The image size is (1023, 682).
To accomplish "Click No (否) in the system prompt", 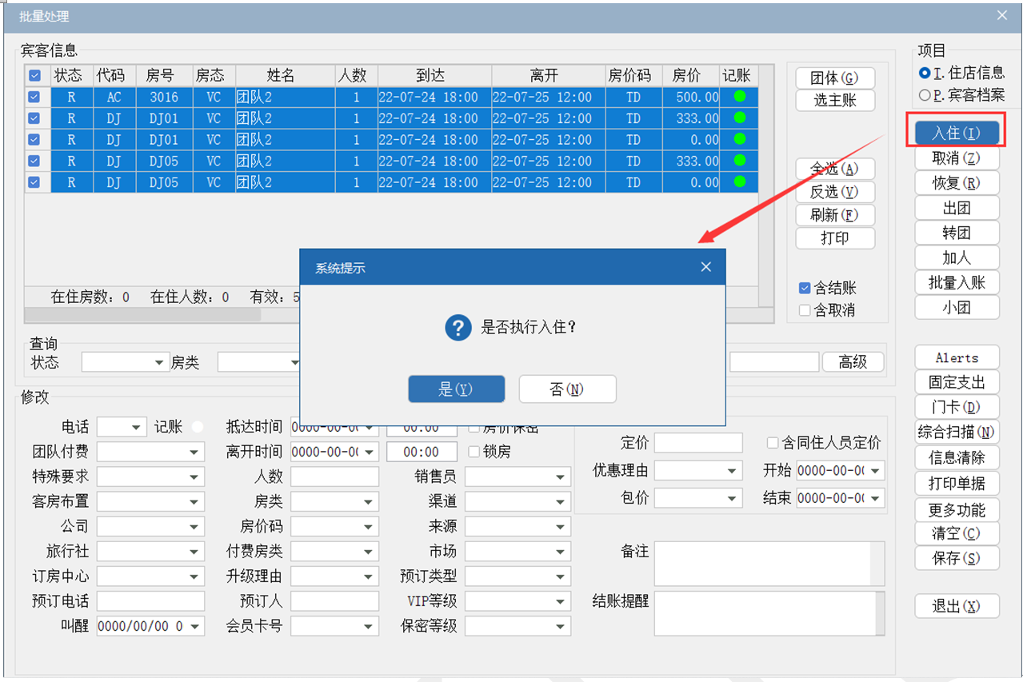I will click(x=567, y=389).
